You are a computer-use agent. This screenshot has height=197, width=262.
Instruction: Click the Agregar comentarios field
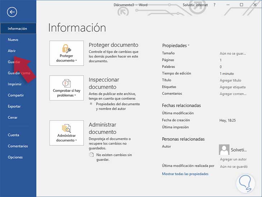(x=233, y=94)
